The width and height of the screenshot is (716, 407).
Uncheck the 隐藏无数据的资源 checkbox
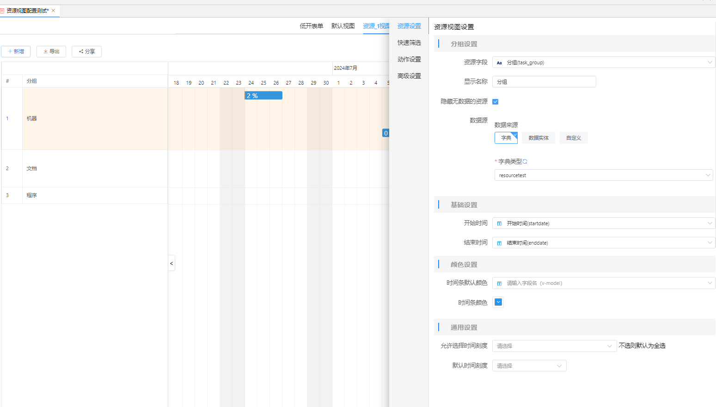[496, 102]
